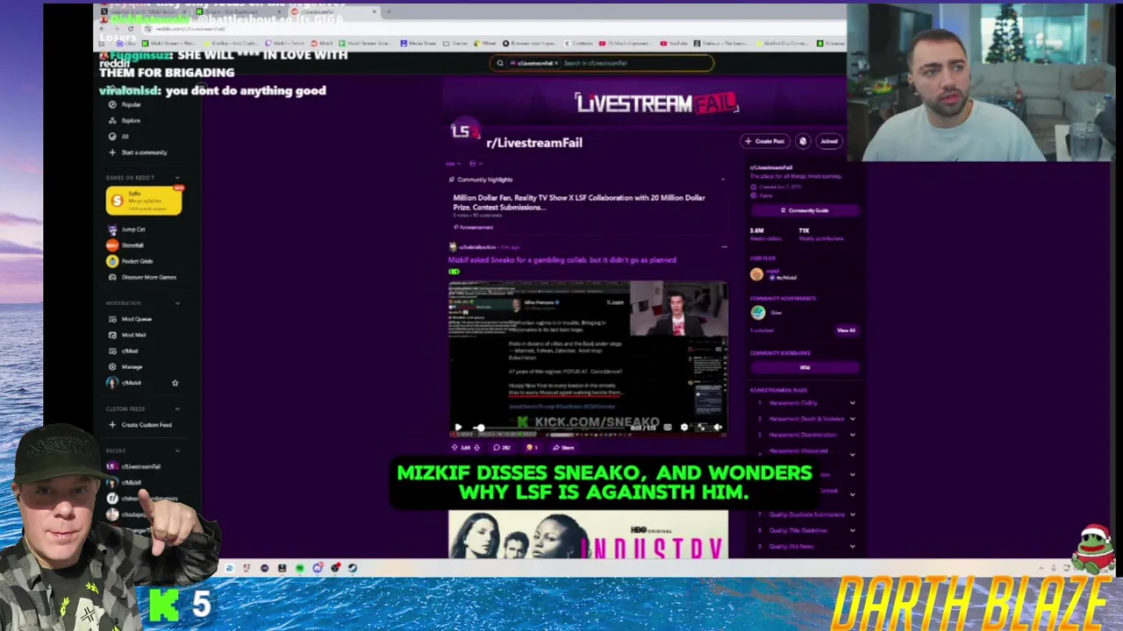Open Pocket Grids game
Viewport: 1123px width, 631px height.
coord(130,261)
